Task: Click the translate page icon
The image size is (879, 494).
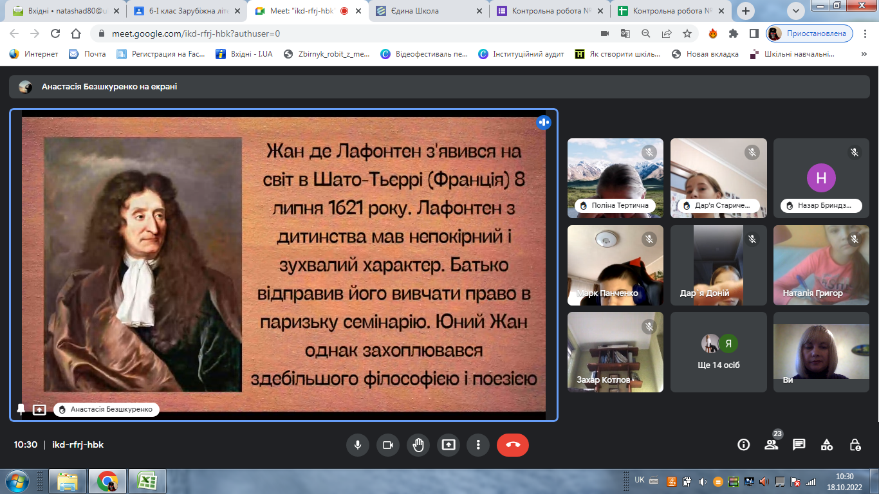Action: coord(625,33)
